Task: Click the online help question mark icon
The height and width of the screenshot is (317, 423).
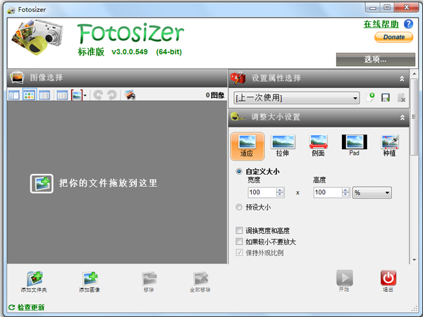Action: click(x=408, y=24)
